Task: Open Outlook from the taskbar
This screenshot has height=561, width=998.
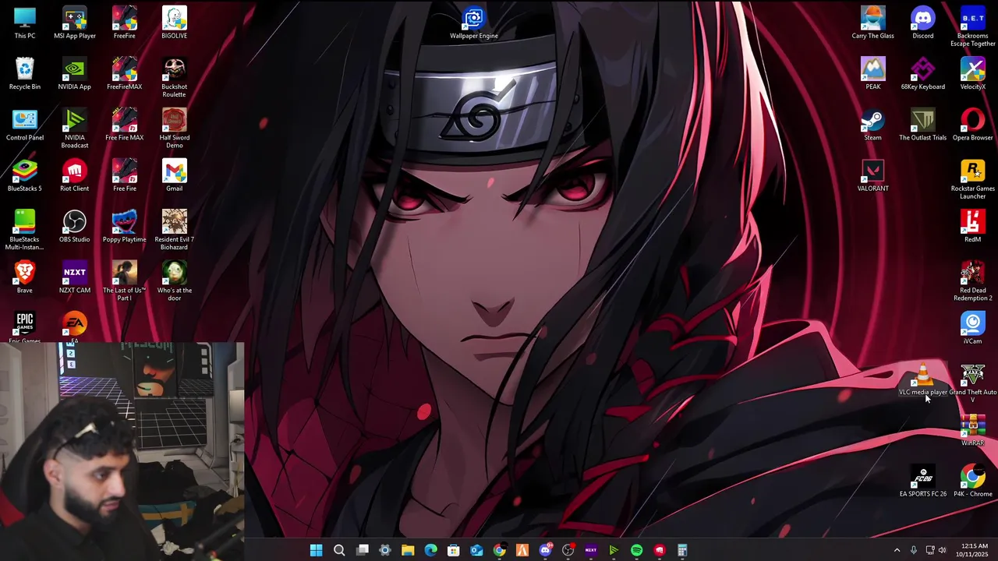Action: click(476, 551)
